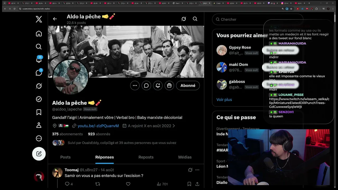This screenshot has height=190, width=338.
Task: Toggle post notifications bell-plus button
Action: click(x=158, y=85)
